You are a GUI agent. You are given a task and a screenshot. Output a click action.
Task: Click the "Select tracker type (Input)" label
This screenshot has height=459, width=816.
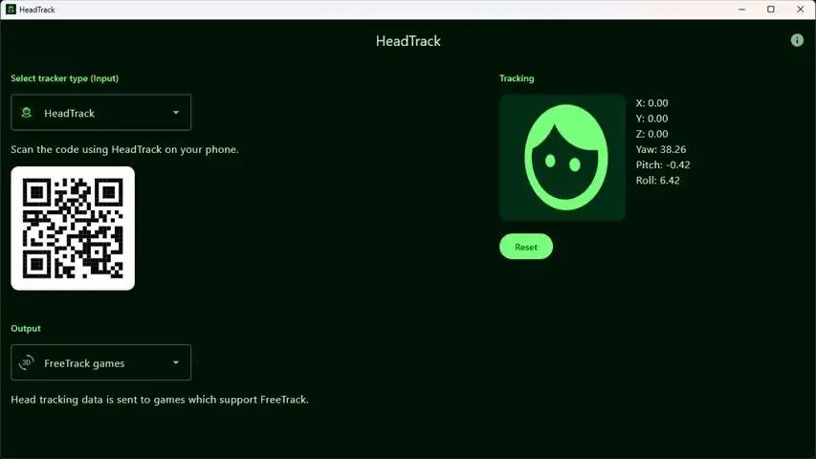(64, 78)
